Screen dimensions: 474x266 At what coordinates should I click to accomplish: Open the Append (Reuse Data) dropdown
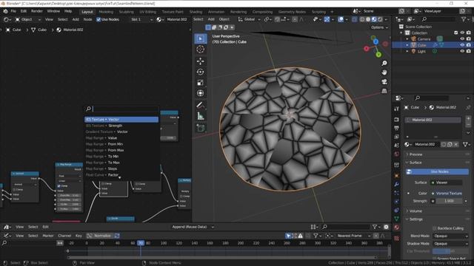(193, 227)
